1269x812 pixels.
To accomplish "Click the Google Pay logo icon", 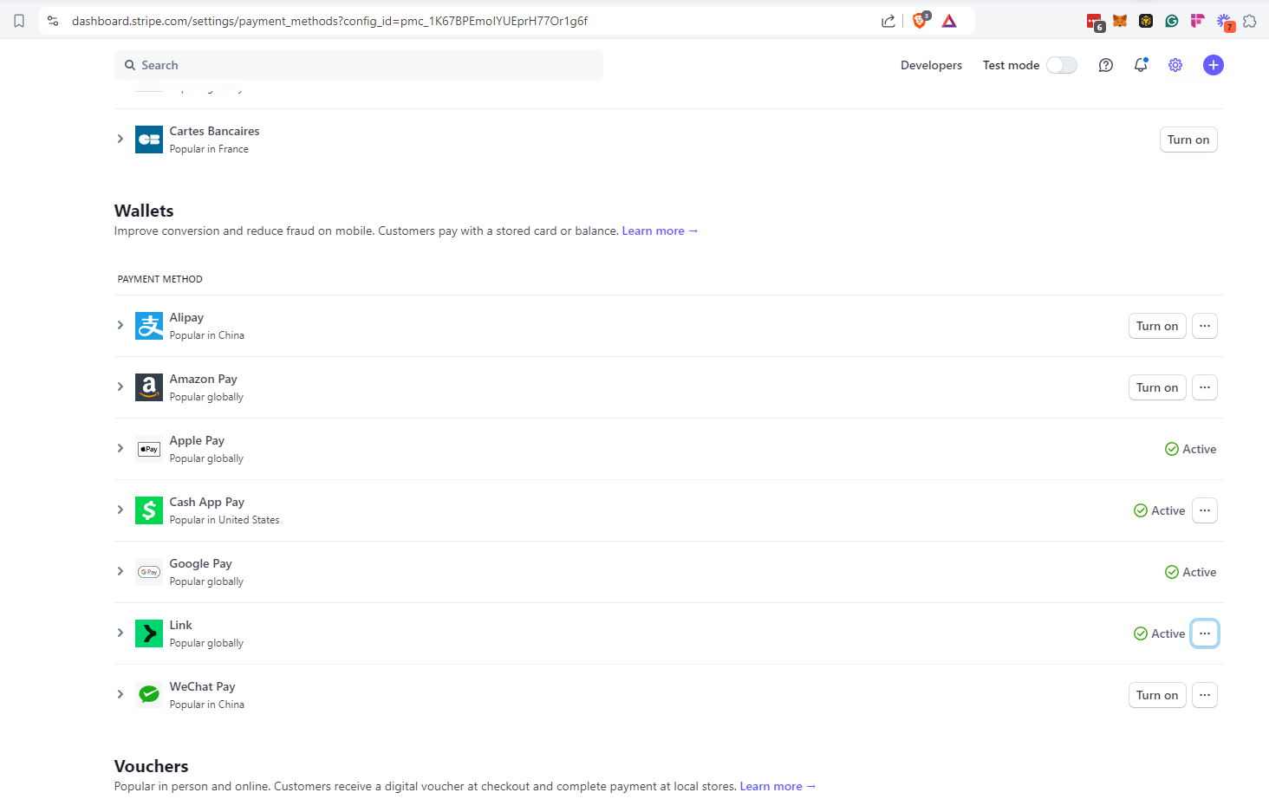I will pos(149,572).
